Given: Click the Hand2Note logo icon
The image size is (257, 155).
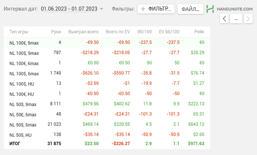Looking at the screenshot, I should [x=210, y=9].
